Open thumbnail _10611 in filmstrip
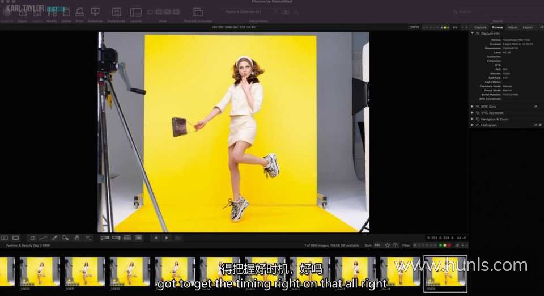The width and height of the screenshot is (544, 296). [x=84, y=272]
